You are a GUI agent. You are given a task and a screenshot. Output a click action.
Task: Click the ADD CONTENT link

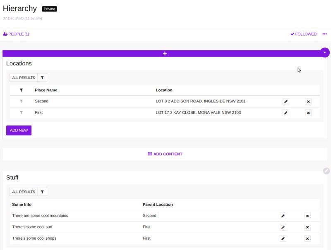(165, 154)
